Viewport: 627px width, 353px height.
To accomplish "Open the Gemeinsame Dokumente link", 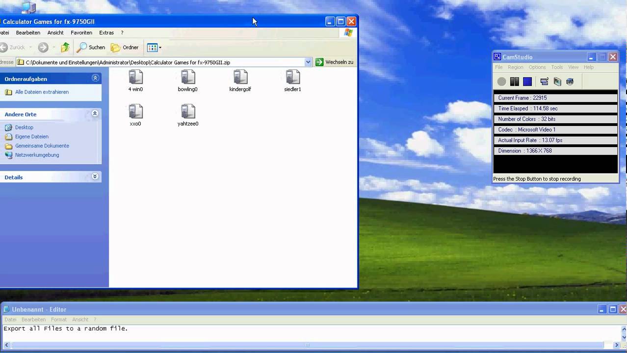I will click(42, 146).
